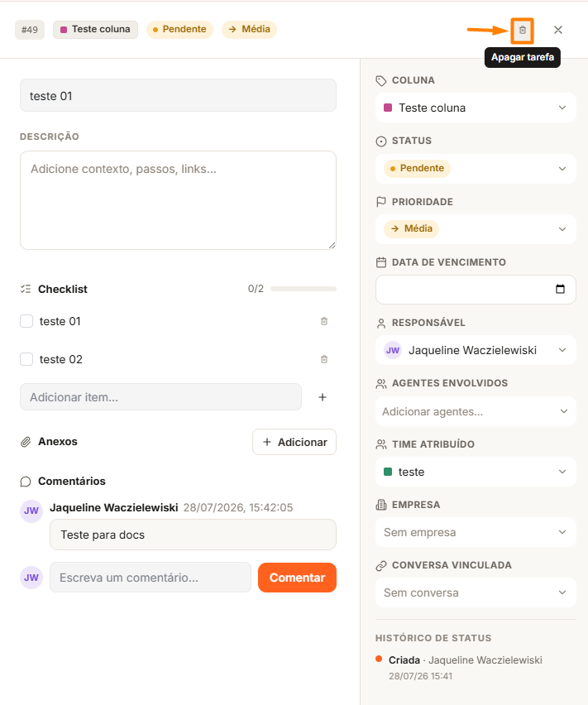The width and height of the screenshot is (588, 705).
Task: Check the teste 01 checklist box
Action: coord(26,321)
